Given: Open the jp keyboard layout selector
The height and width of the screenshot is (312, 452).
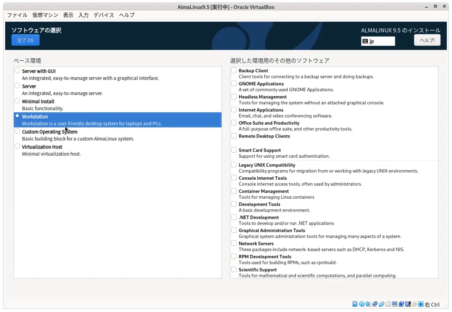Looking at the screenshot, I should pos(378,41).
